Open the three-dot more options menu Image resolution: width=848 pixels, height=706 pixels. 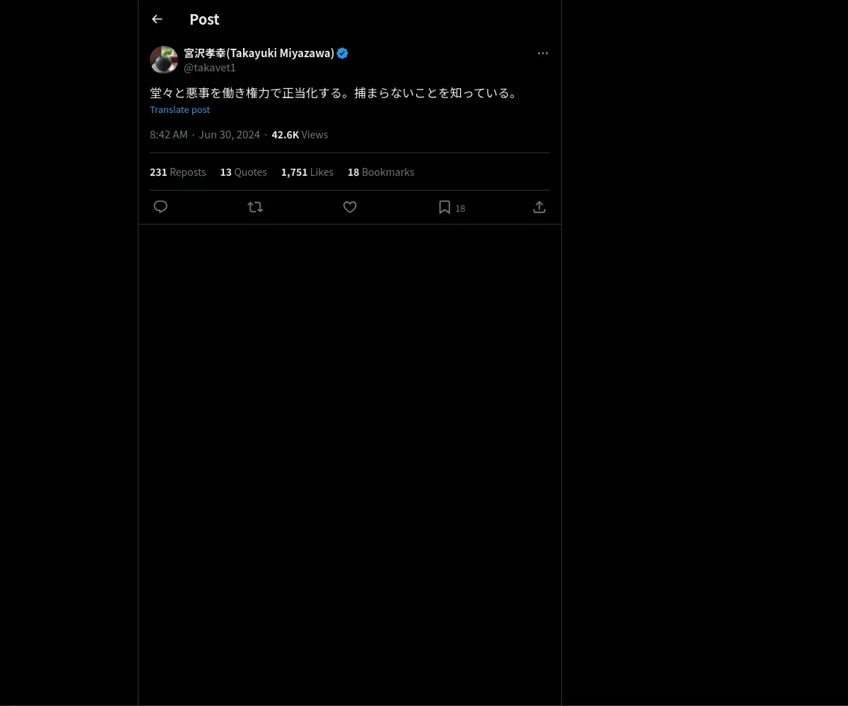pos(543,53)
